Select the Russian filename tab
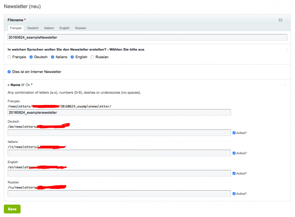Viewport: 295px width, 217px height. [81, 28]
